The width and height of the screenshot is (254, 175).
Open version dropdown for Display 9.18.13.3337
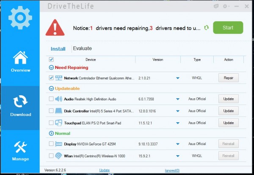(x=178, y=144)
